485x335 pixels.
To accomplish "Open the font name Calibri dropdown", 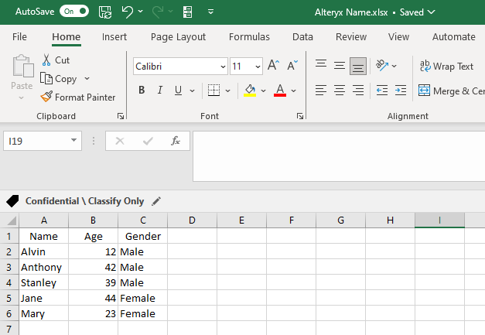I will pyautogui.click(x=223, y=67).
